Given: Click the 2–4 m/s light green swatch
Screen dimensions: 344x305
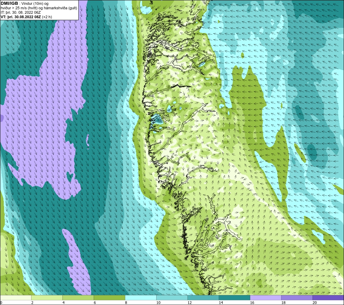Looking at the screenshot, I should (x=47, y=297).
